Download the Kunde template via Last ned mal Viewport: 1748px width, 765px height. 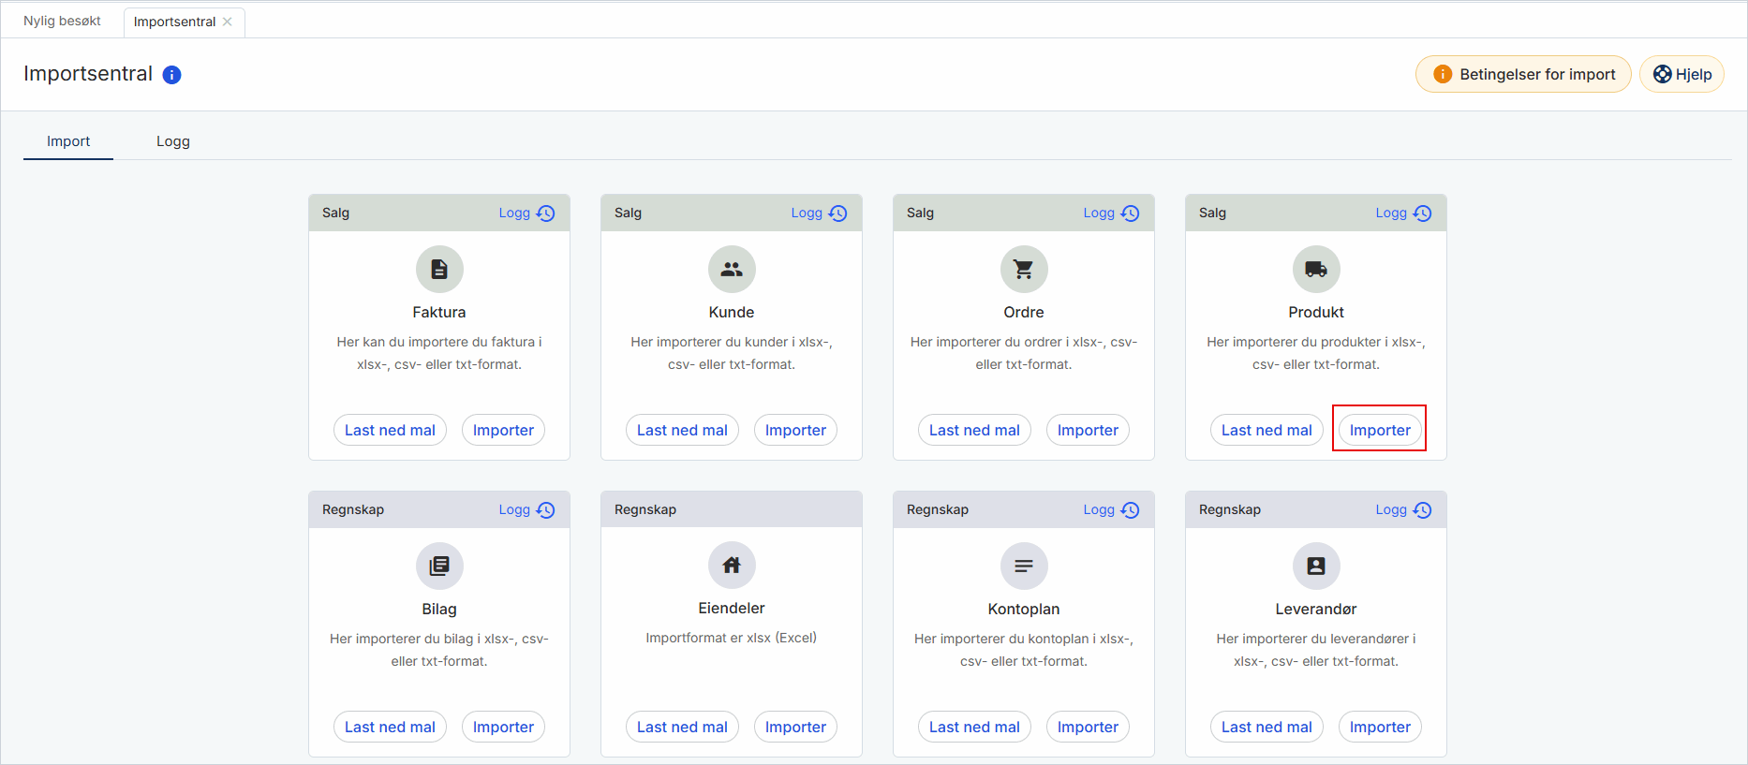click(x=682, y=430)
